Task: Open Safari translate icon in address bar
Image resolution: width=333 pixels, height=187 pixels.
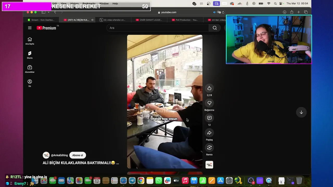Action: (x=219, y=12)
